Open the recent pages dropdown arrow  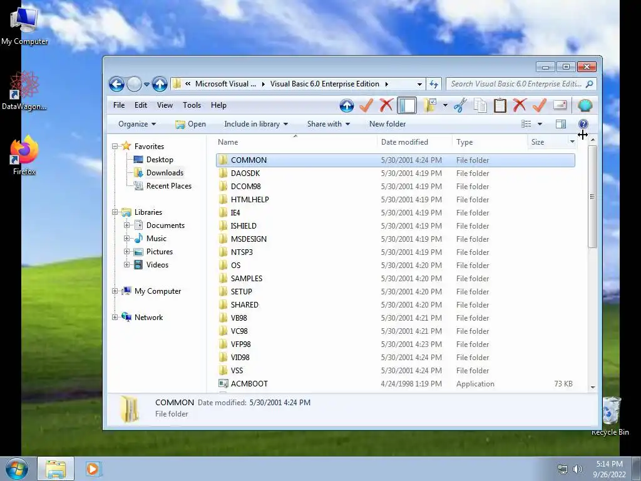146,85
